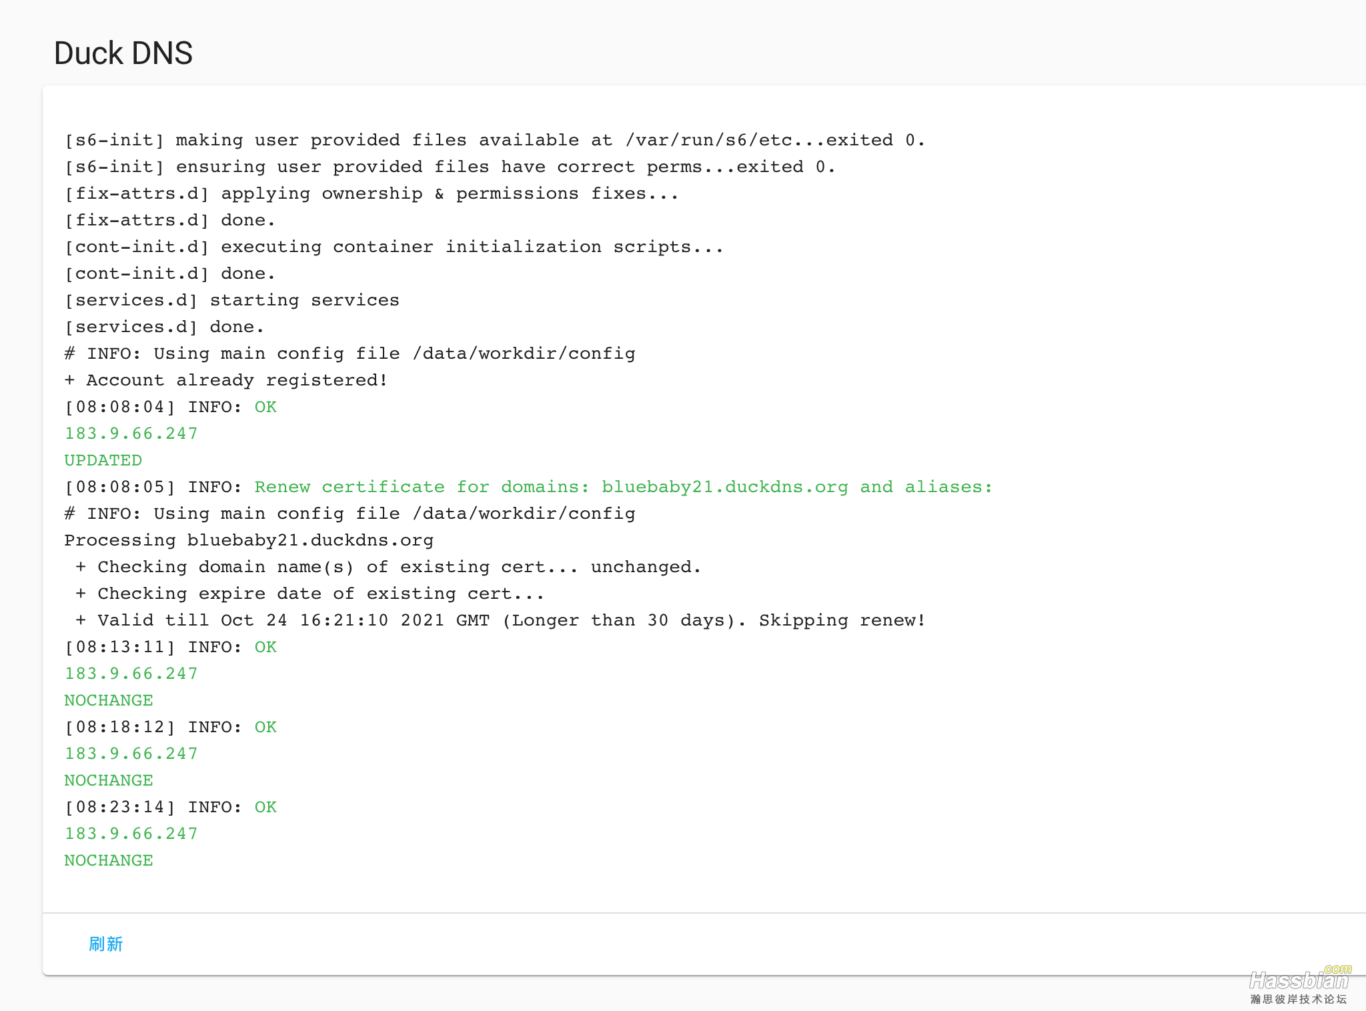Click '+ Checking domain name(s) of existing cert... unchanged.'
Viewport: 1366px width, 1011px height.
point(389,567)
